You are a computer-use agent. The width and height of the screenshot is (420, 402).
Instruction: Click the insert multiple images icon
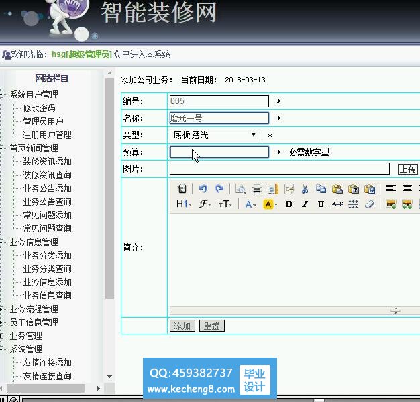click(x=407, y=204)
